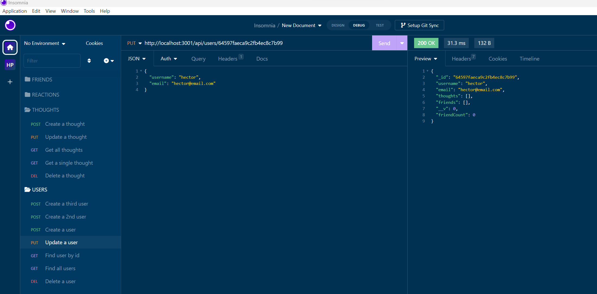The width and height of the screenshot is (597, 294).
Task: Open the HP workspace avatar
Action: [x=10, y=65]
